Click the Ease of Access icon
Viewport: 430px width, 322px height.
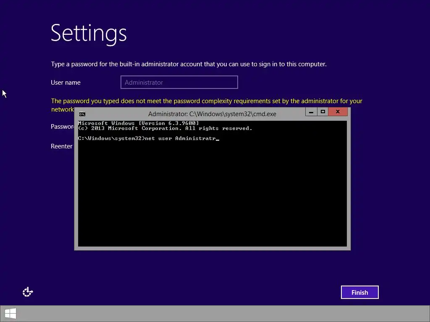point(28,292)
